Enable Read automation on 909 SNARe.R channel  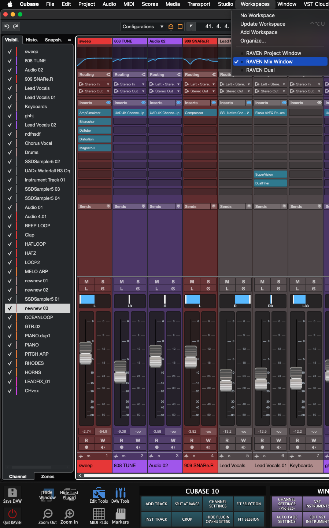click(192, 440)
